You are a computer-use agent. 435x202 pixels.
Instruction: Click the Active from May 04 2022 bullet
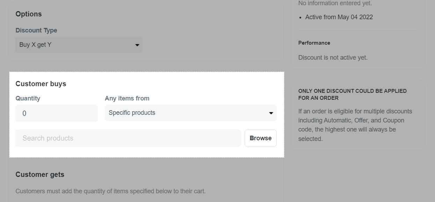[x=339, y=17]
